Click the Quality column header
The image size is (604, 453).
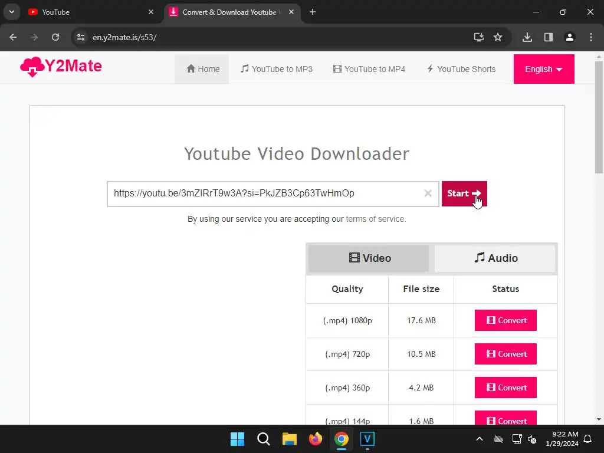pyautogui.click(x=347, y=289)
